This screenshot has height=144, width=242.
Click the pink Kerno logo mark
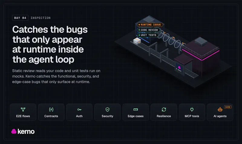click(x=14, y=131)
